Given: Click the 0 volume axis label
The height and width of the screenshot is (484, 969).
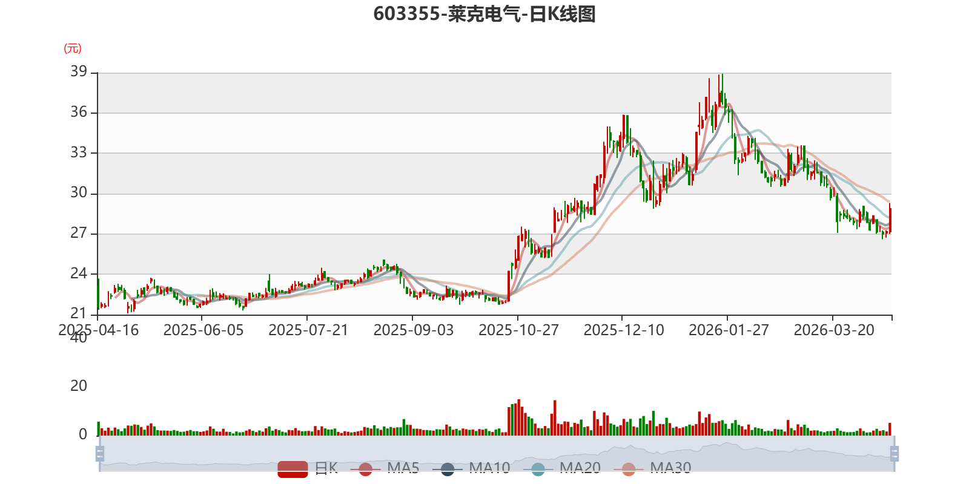Looking at the screenshot, I should click(83, 434).
